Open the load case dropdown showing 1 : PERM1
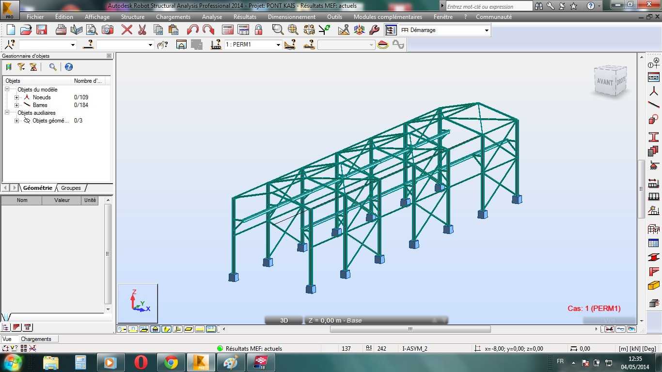 (278, 45)
